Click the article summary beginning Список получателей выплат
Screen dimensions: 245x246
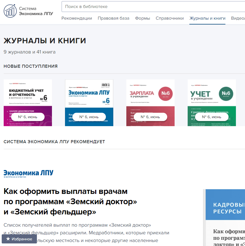[x=86, y=233]
